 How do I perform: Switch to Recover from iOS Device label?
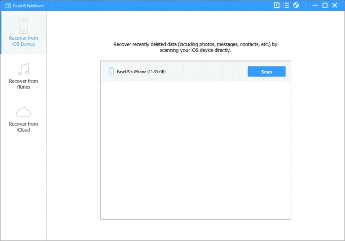[23, 41]
